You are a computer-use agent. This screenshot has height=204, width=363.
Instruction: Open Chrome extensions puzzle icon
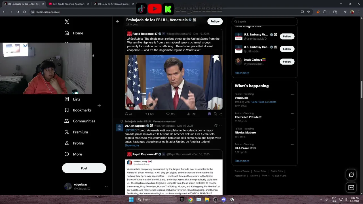325,12
